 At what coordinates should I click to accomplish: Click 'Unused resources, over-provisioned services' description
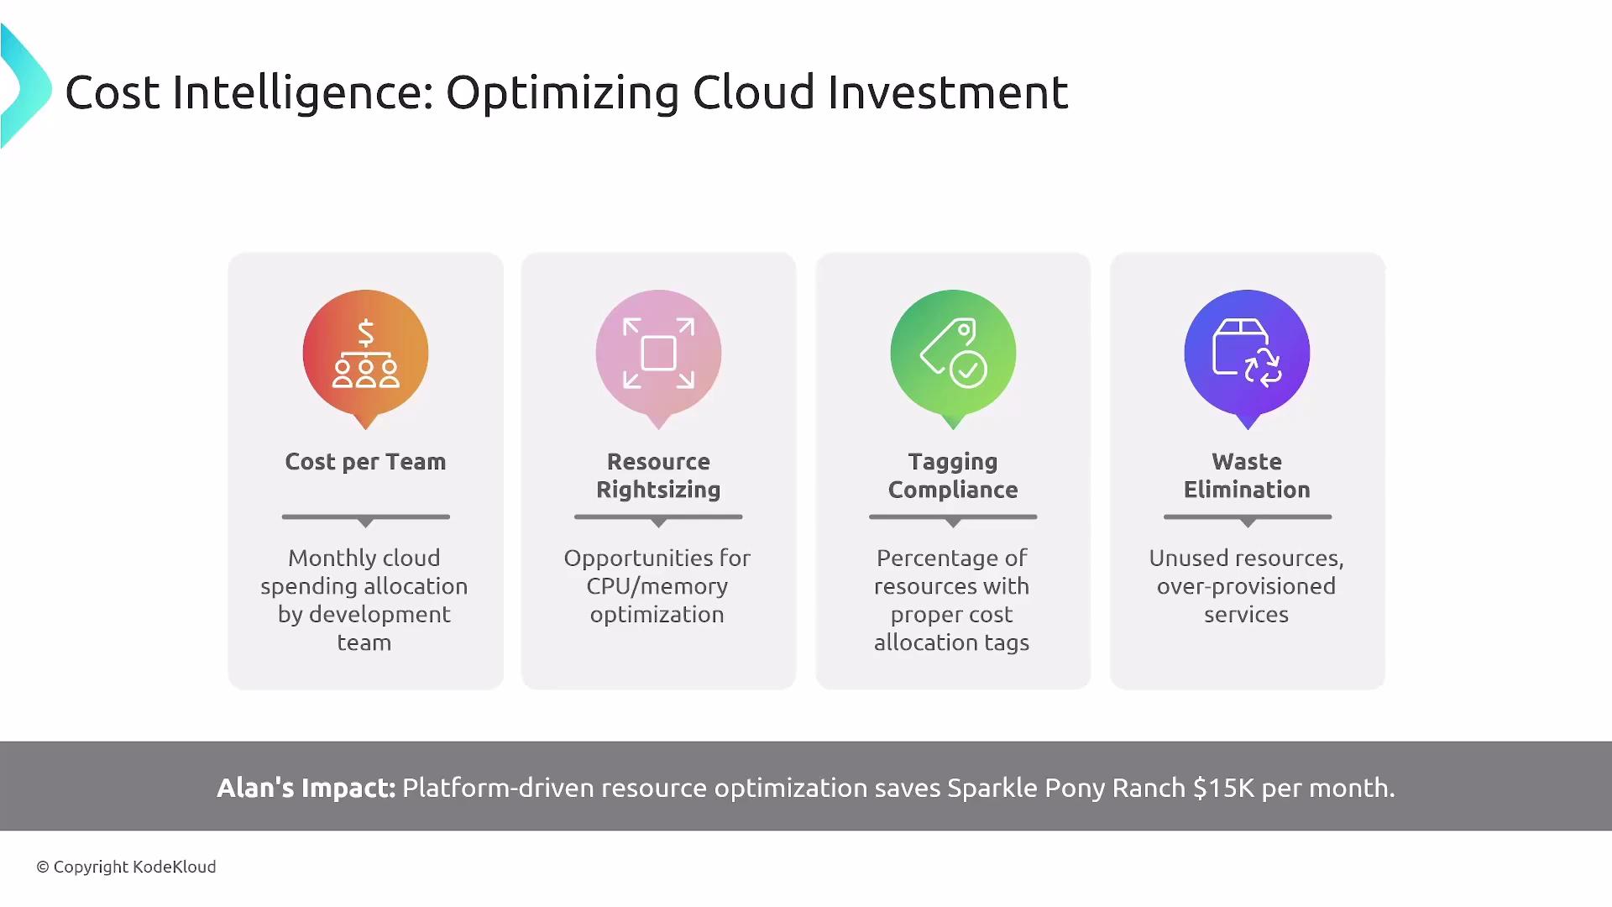click(1247, 586)
